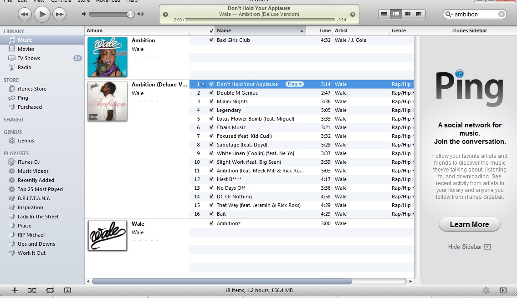
Task: Open Ping in the Store section
Action: pos(23,98)
